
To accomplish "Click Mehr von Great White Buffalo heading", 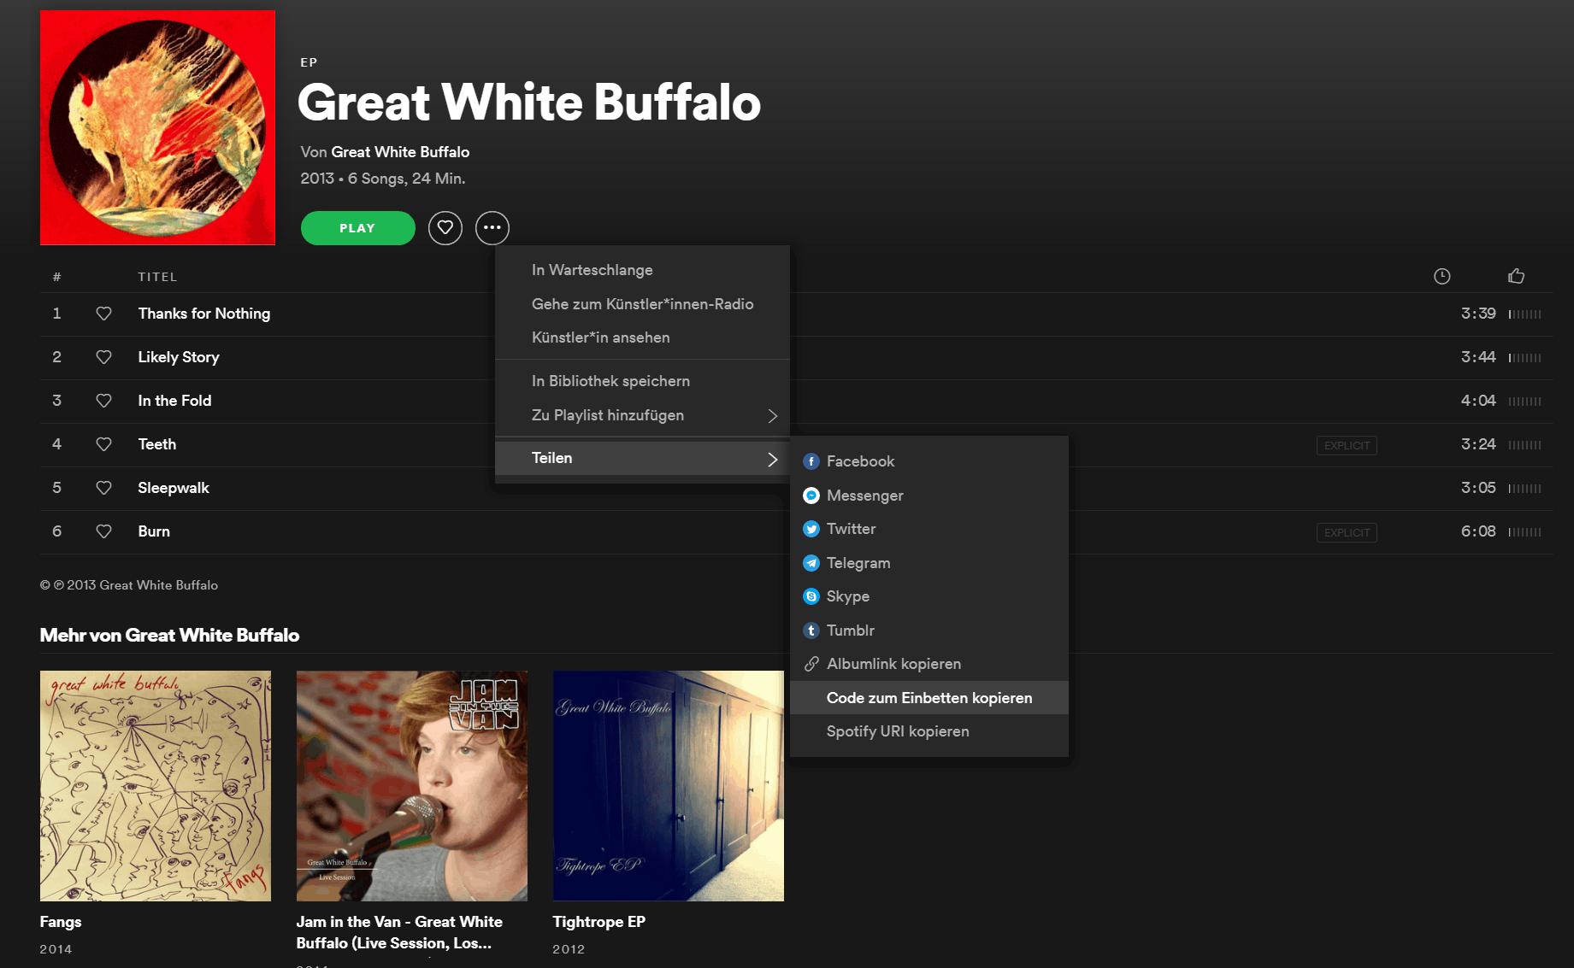I will coord(169,635).
